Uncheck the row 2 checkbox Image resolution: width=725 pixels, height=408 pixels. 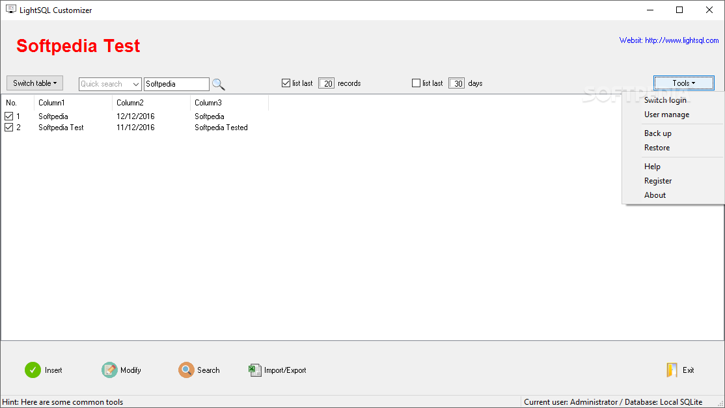tap(8, 127)
